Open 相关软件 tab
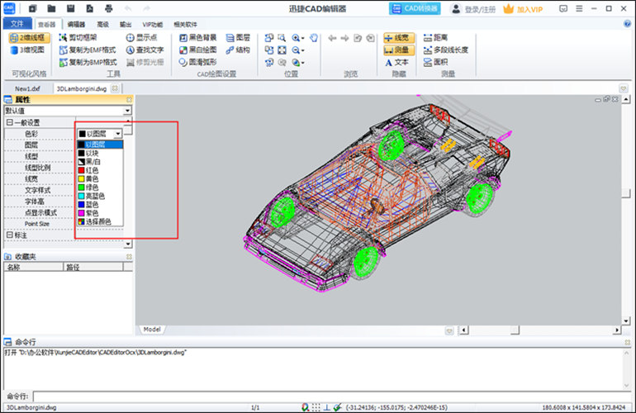 click(x=185, y=24)
